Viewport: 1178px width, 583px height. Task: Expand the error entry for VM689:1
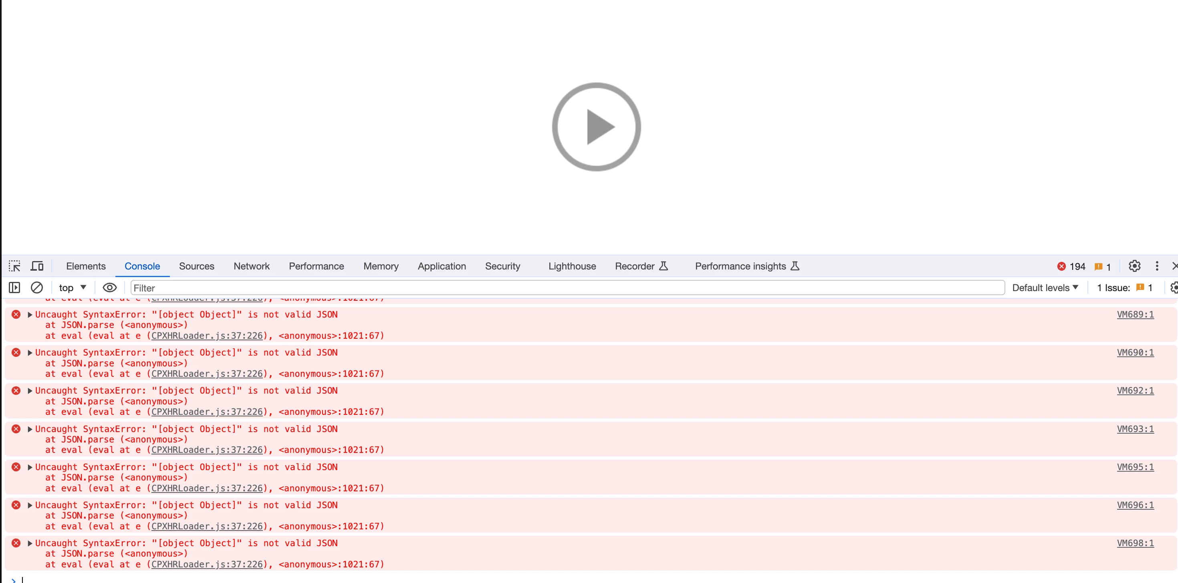point(30,314)
